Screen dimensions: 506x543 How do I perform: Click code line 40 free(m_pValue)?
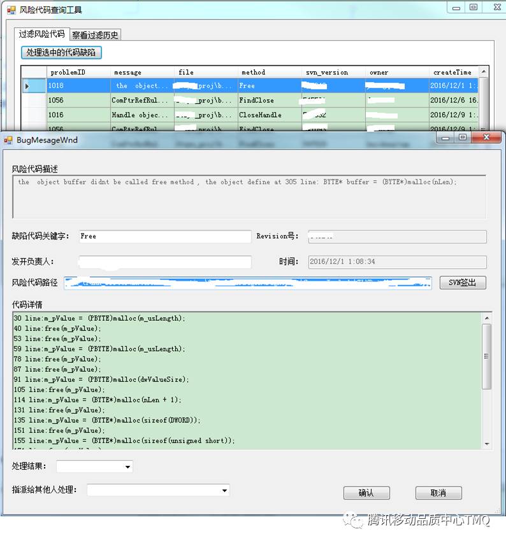coord(57,328)
